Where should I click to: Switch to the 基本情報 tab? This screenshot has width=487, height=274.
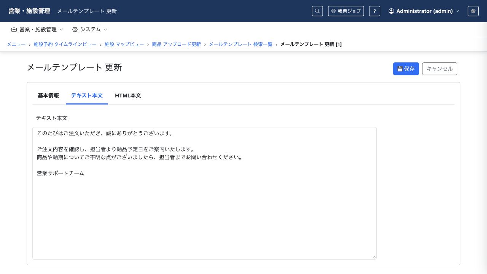pos(48,96)
